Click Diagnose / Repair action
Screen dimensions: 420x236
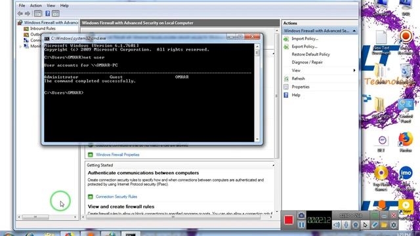[307, 62]
